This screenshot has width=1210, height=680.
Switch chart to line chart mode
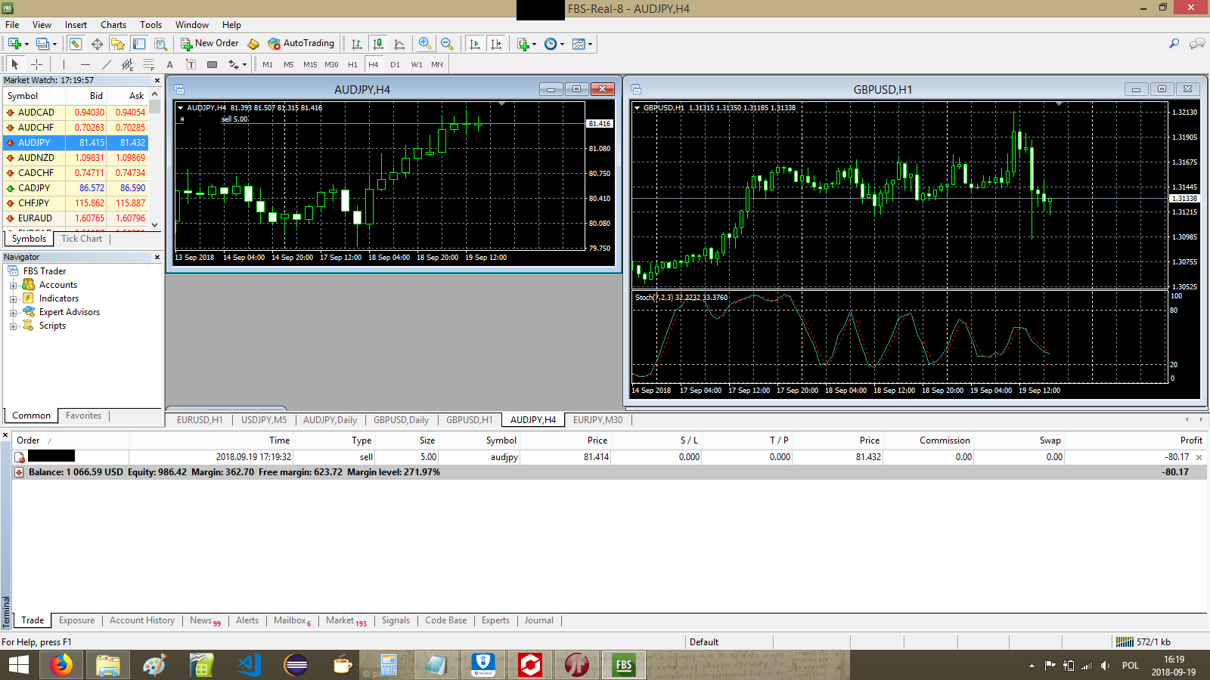pyautogui.click(x=399, y=44)
